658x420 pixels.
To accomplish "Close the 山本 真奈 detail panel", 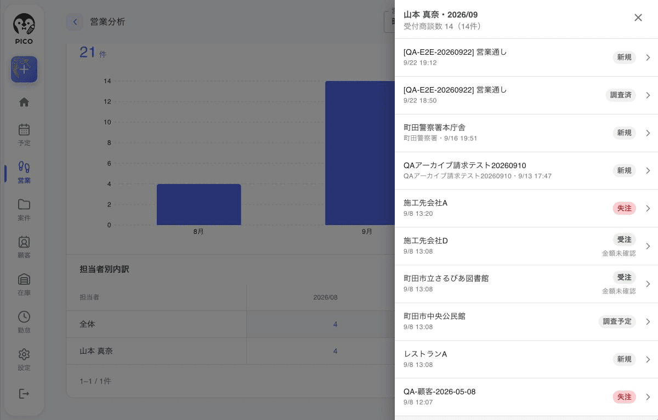I will pos(638,18).
